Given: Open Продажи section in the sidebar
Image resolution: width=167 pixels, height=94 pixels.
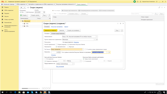Looking at the screenshot, I should tap(7, 14).
